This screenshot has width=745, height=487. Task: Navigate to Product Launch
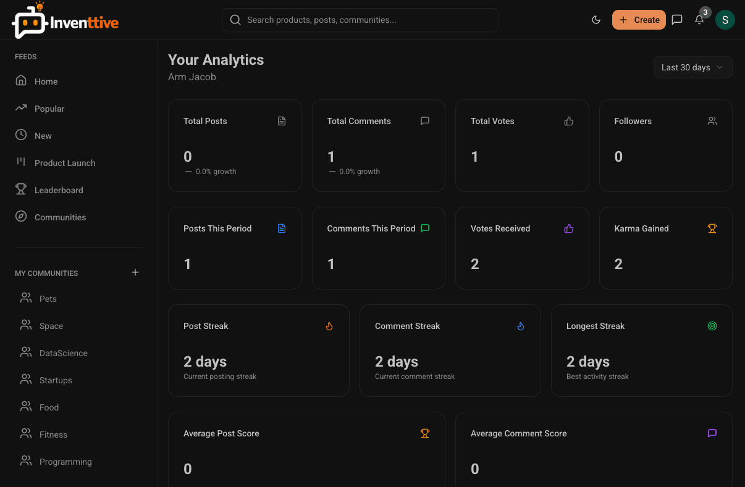[x=65, y=163]
